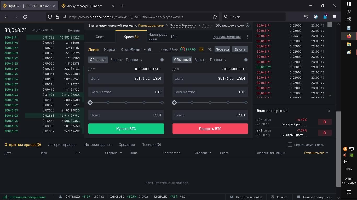Viewport: 357px width, 200px height.
Task: View site security lock information
Action: 57,17
